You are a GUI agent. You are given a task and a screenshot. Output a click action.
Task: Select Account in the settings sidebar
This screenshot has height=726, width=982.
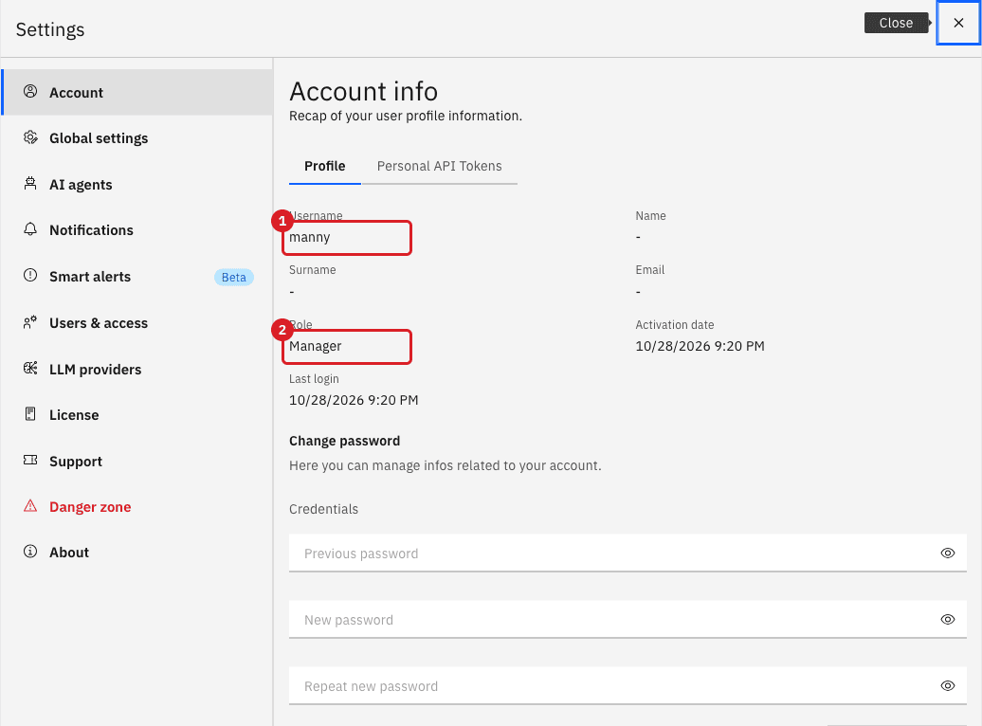point(137,92)
